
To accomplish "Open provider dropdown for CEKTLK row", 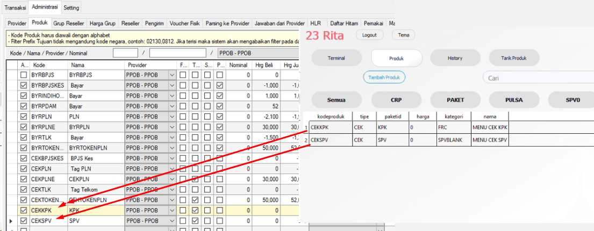I will coord(172,189).
